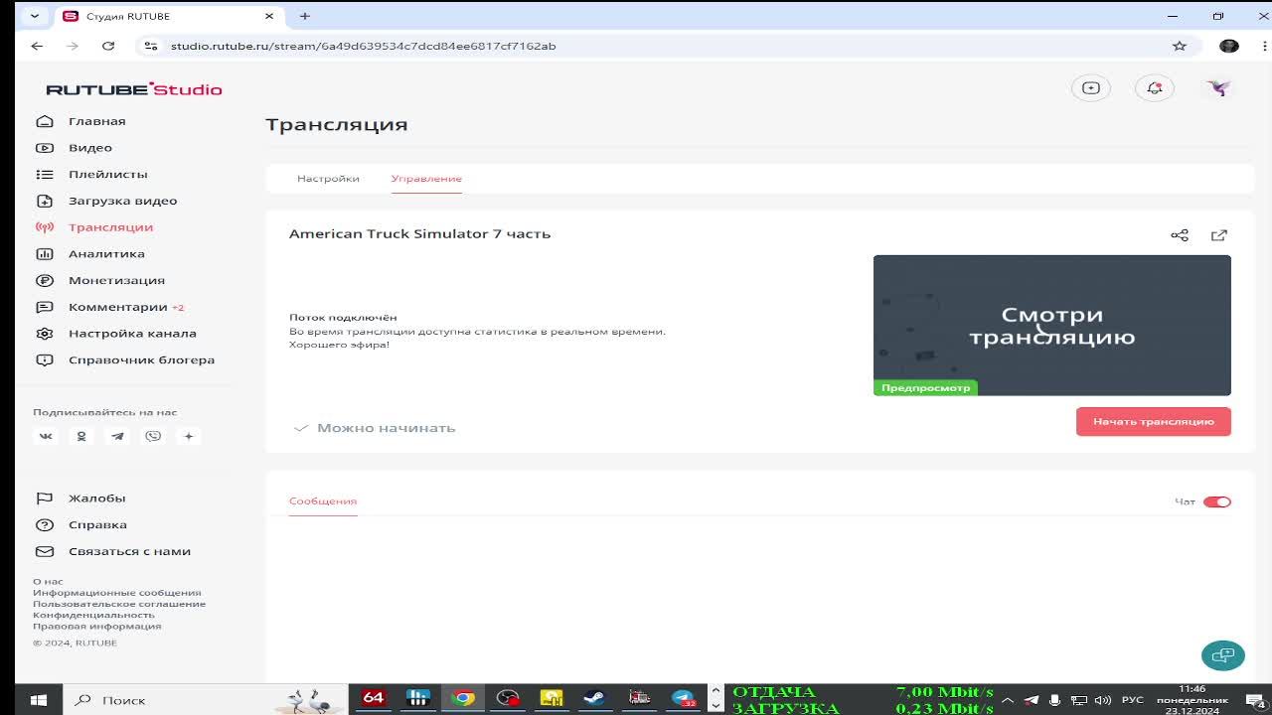This screenshot has height=715, width=1272.
Task: Click the ruble icon beside Монетизация
Action: (44, 280)
